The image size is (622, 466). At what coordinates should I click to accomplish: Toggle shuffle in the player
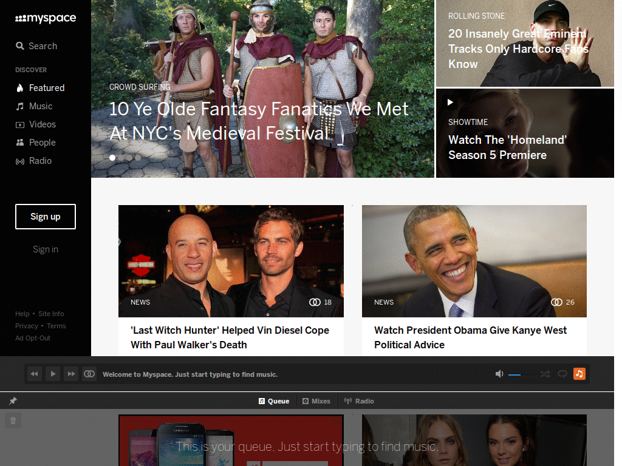pos(545,374)
